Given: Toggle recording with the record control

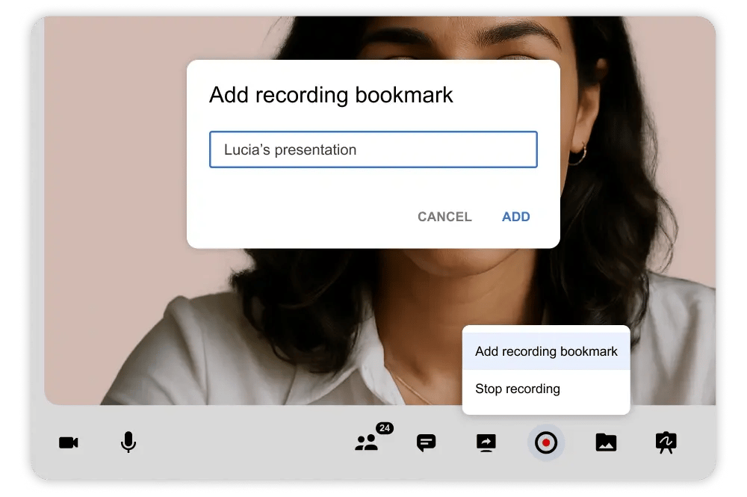Looking at the screenshot, I should 545,442.
